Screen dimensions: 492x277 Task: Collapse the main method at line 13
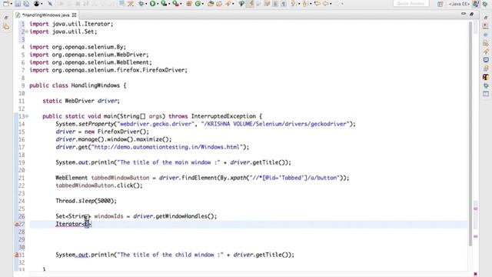tap(27, 116)
